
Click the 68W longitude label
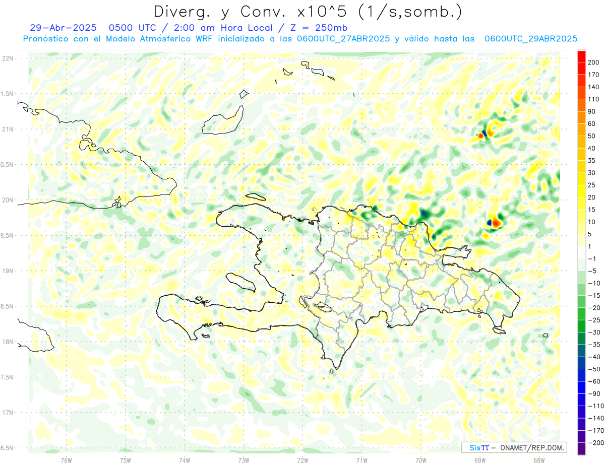pyautogui.click(x=539, y=460)
